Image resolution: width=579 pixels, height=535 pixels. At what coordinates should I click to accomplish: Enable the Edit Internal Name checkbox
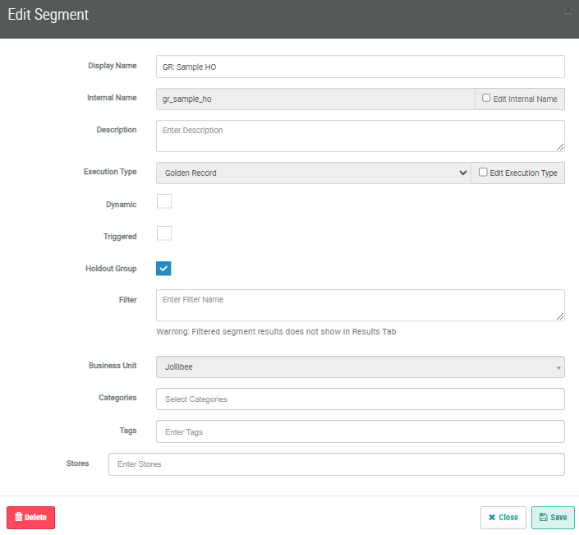(x=486, y=98)
